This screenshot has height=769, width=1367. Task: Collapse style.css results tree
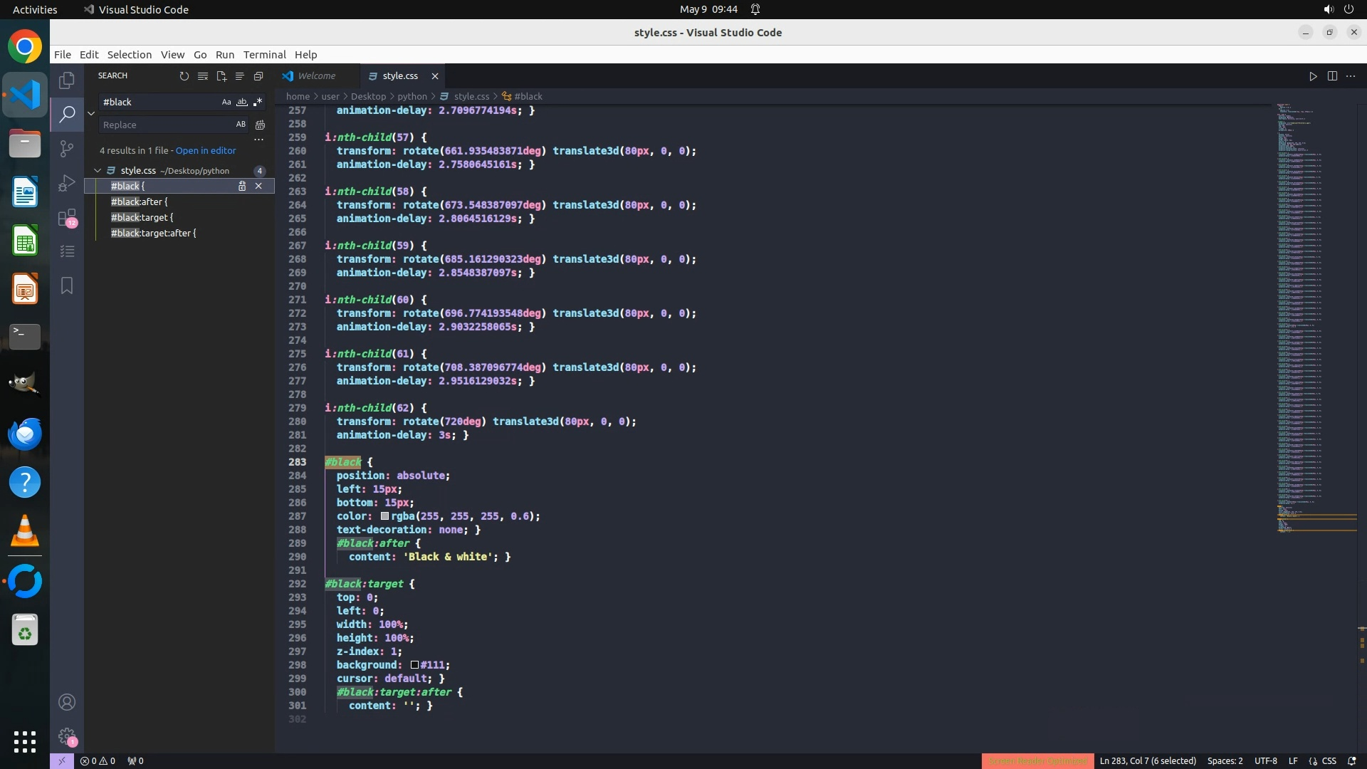point(98,171)
